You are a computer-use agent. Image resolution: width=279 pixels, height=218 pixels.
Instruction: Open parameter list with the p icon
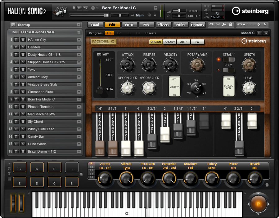click(265, 24)
